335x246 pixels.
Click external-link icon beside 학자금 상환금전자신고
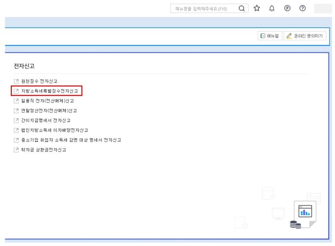pos(16,150)
